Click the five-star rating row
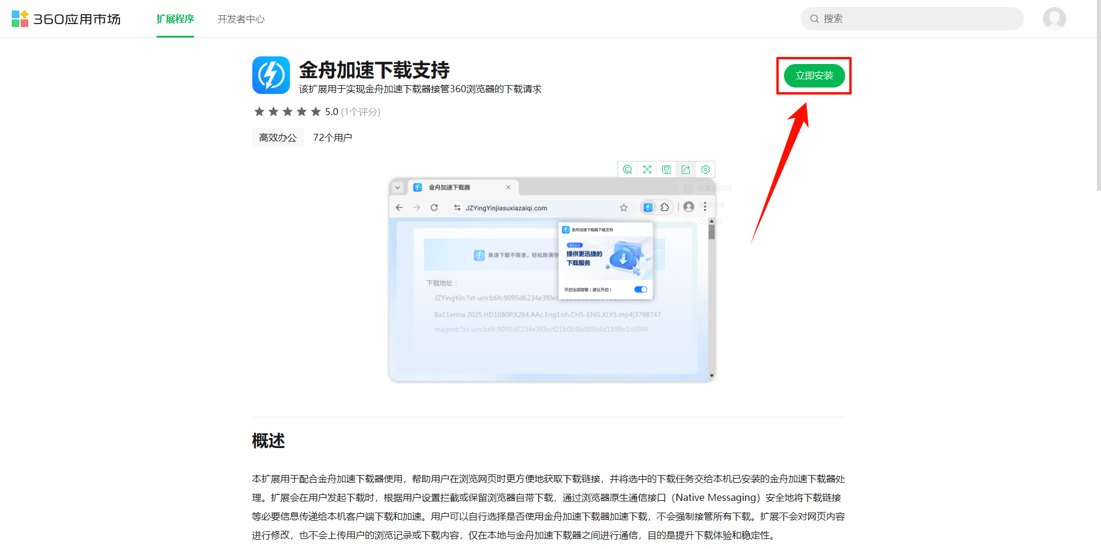1101x549 pixels. (288, 112)
